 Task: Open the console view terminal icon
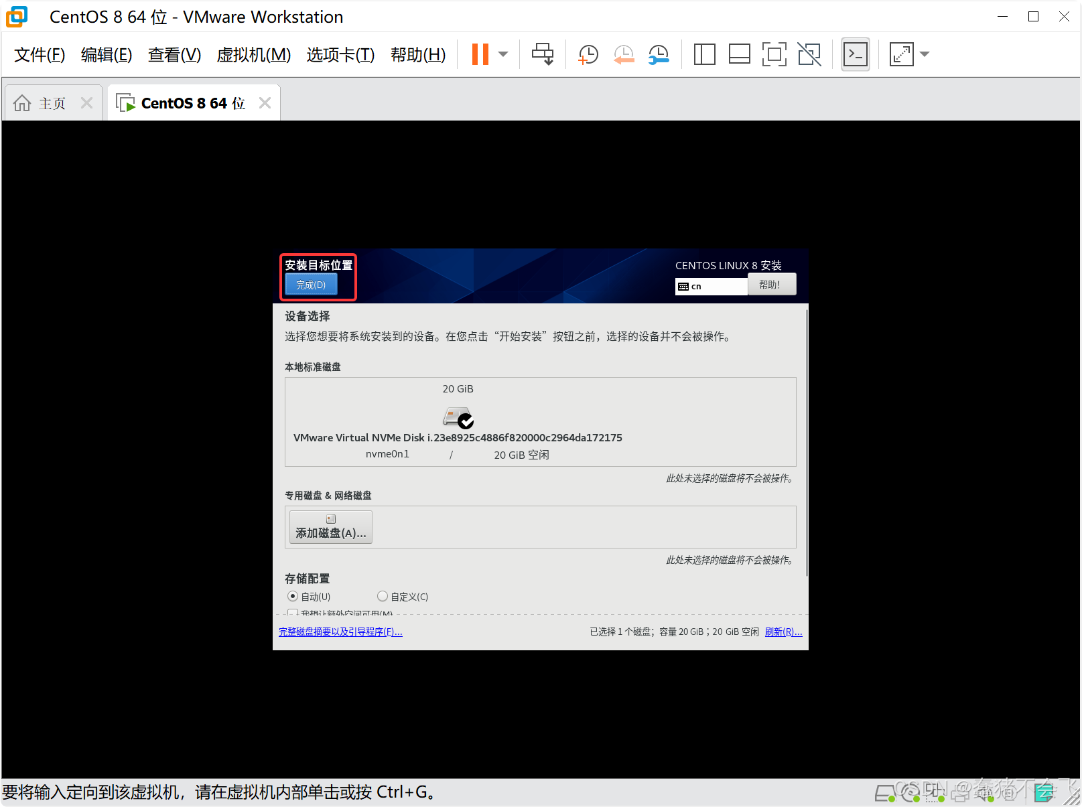click(x=856, y=54)
